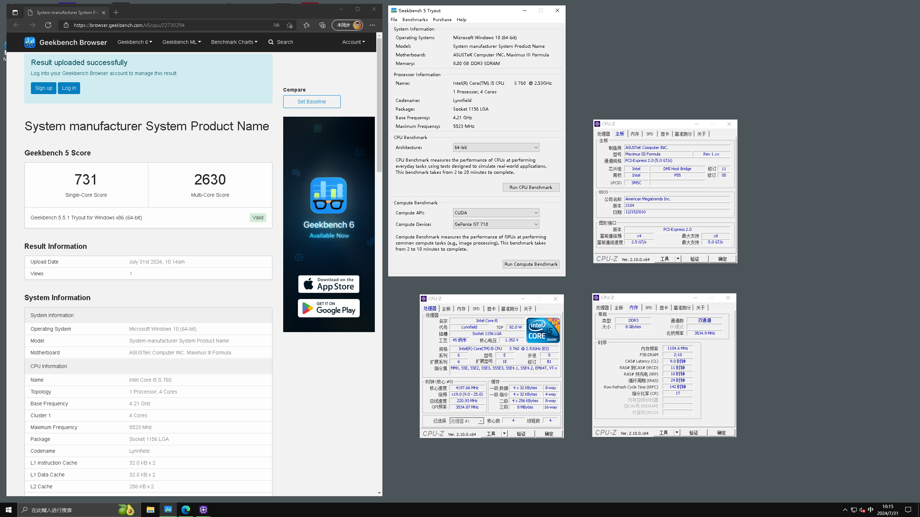The width and height of the screenshot is (920, 517).
Task: Click the Download on the App Store badge
Action: (x=328, y=284)
